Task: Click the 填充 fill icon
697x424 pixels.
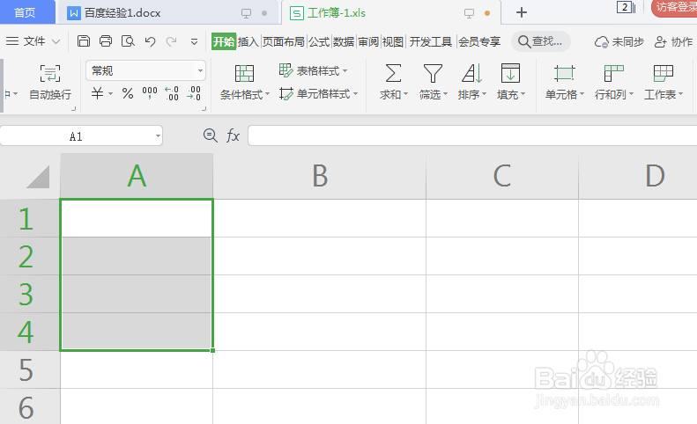Action: pos(510,73)
